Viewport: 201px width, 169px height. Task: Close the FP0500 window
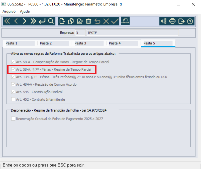193,4
